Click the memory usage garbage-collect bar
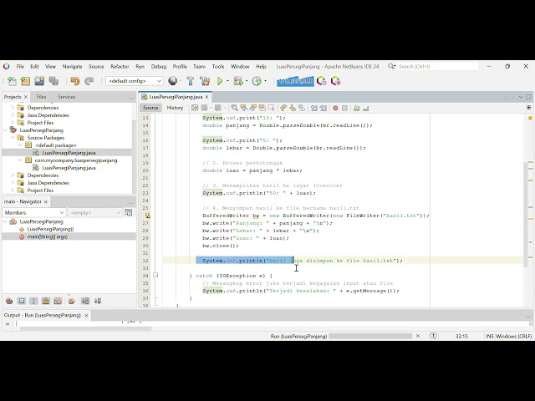 295,82
